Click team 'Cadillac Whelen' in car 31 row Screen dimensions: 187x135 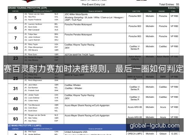coord(73,85)
